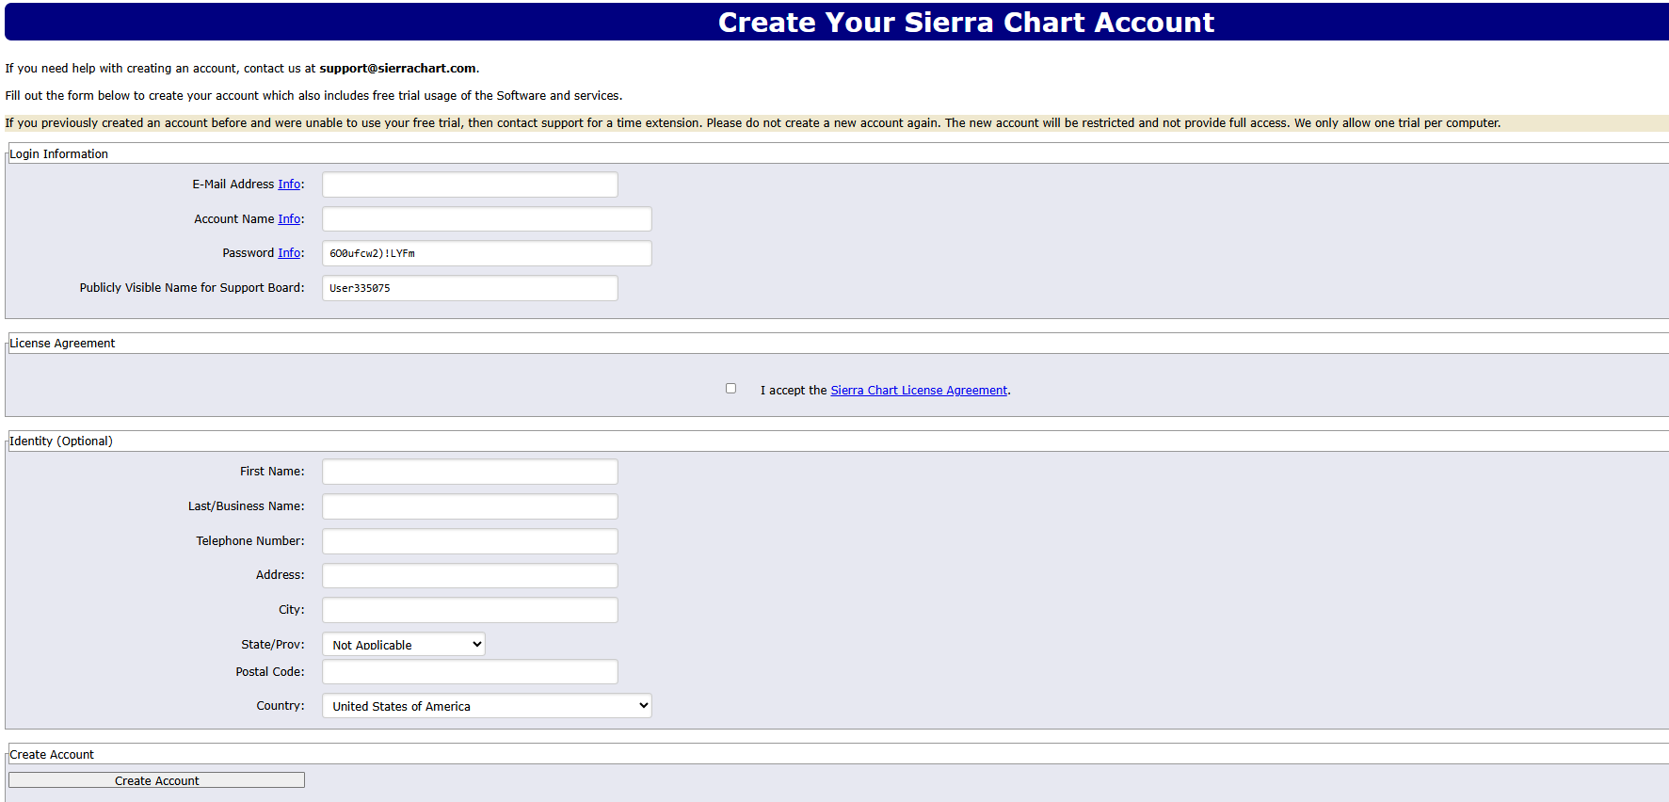Click the Identity (Optional) section label
The height and width of the screenshot is (802, 1669).
coord(61,441)
